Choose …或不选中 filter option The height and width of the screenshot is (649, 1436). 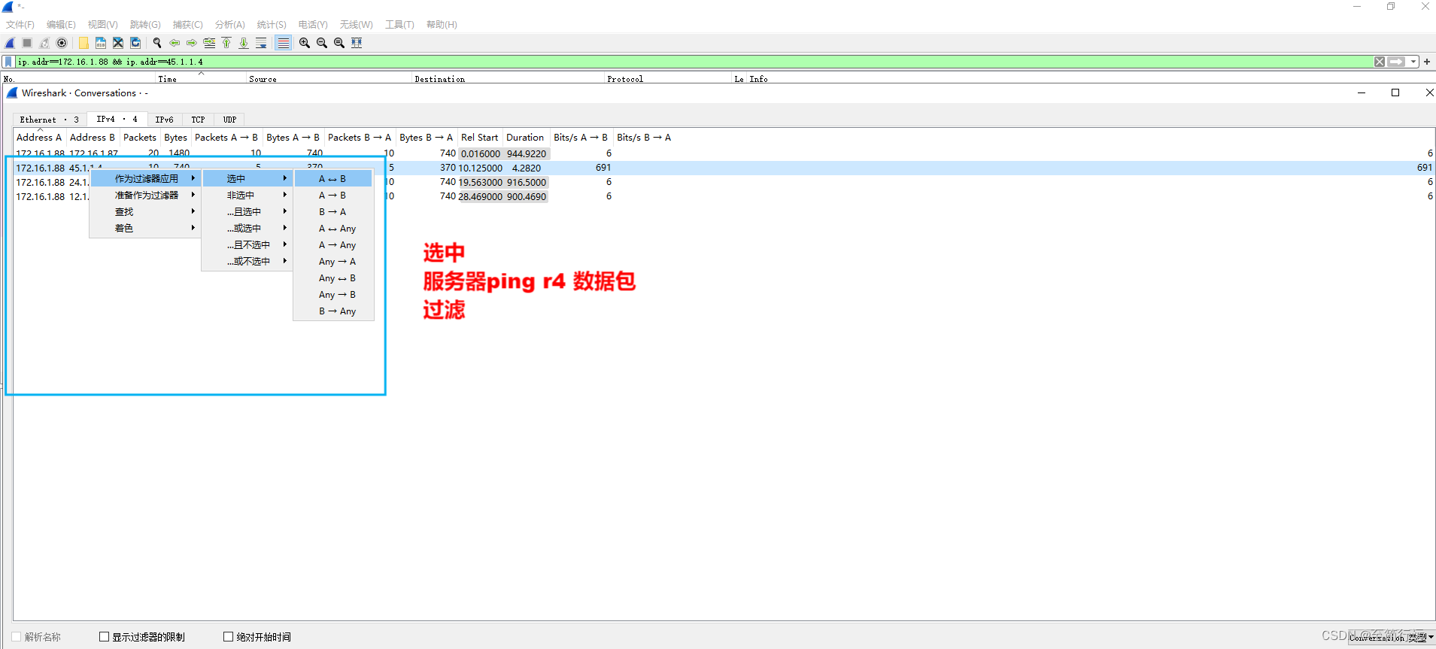247,262
